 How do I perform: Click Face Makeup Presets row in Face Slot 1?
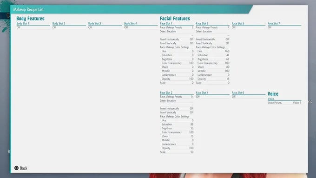click(177, 27)
